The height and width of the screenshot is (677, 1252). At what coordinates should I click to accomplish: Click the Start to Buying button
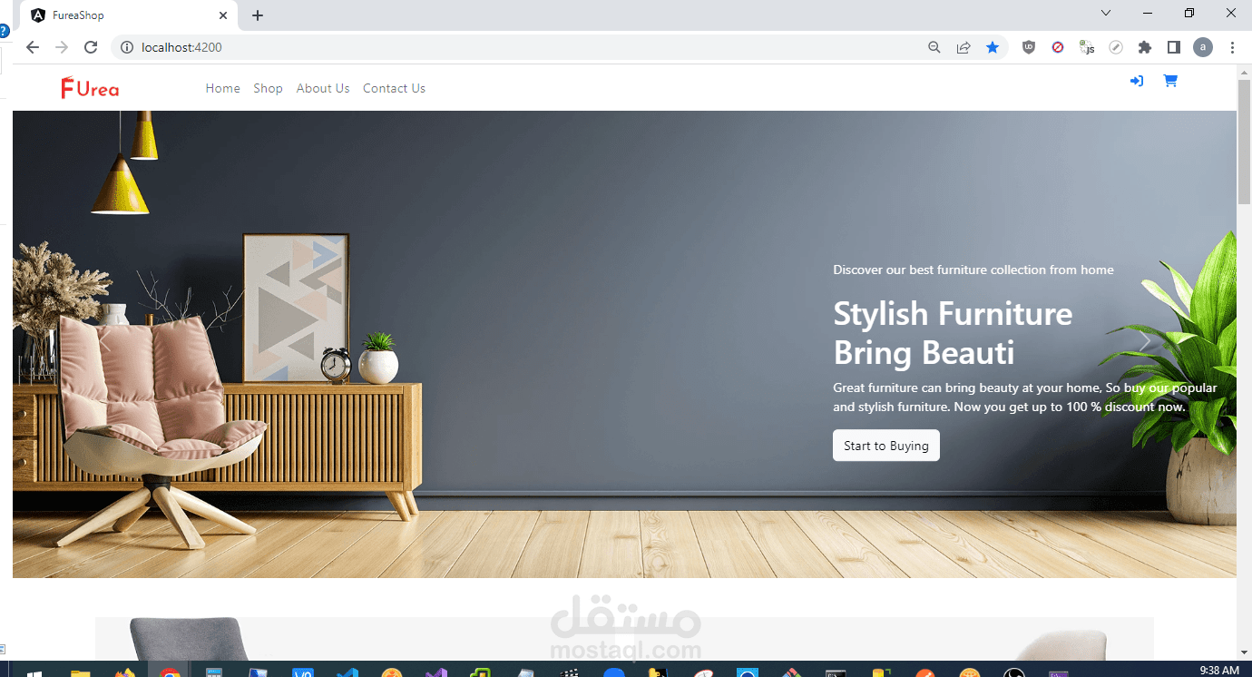pos(886,446)
